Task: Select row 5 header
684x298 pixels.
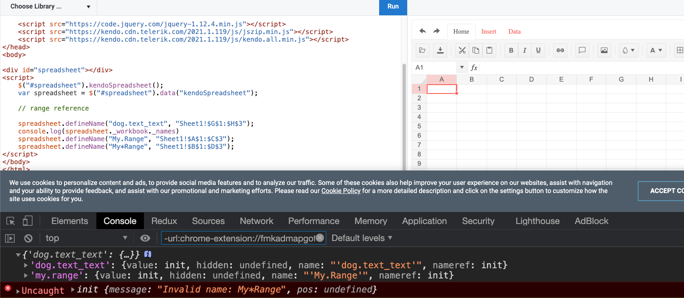Action: (419, 126)
